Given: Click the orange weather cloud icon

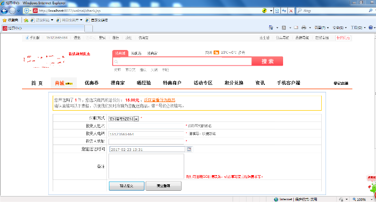Looking at the screenshot, I should tap(216, 52).
